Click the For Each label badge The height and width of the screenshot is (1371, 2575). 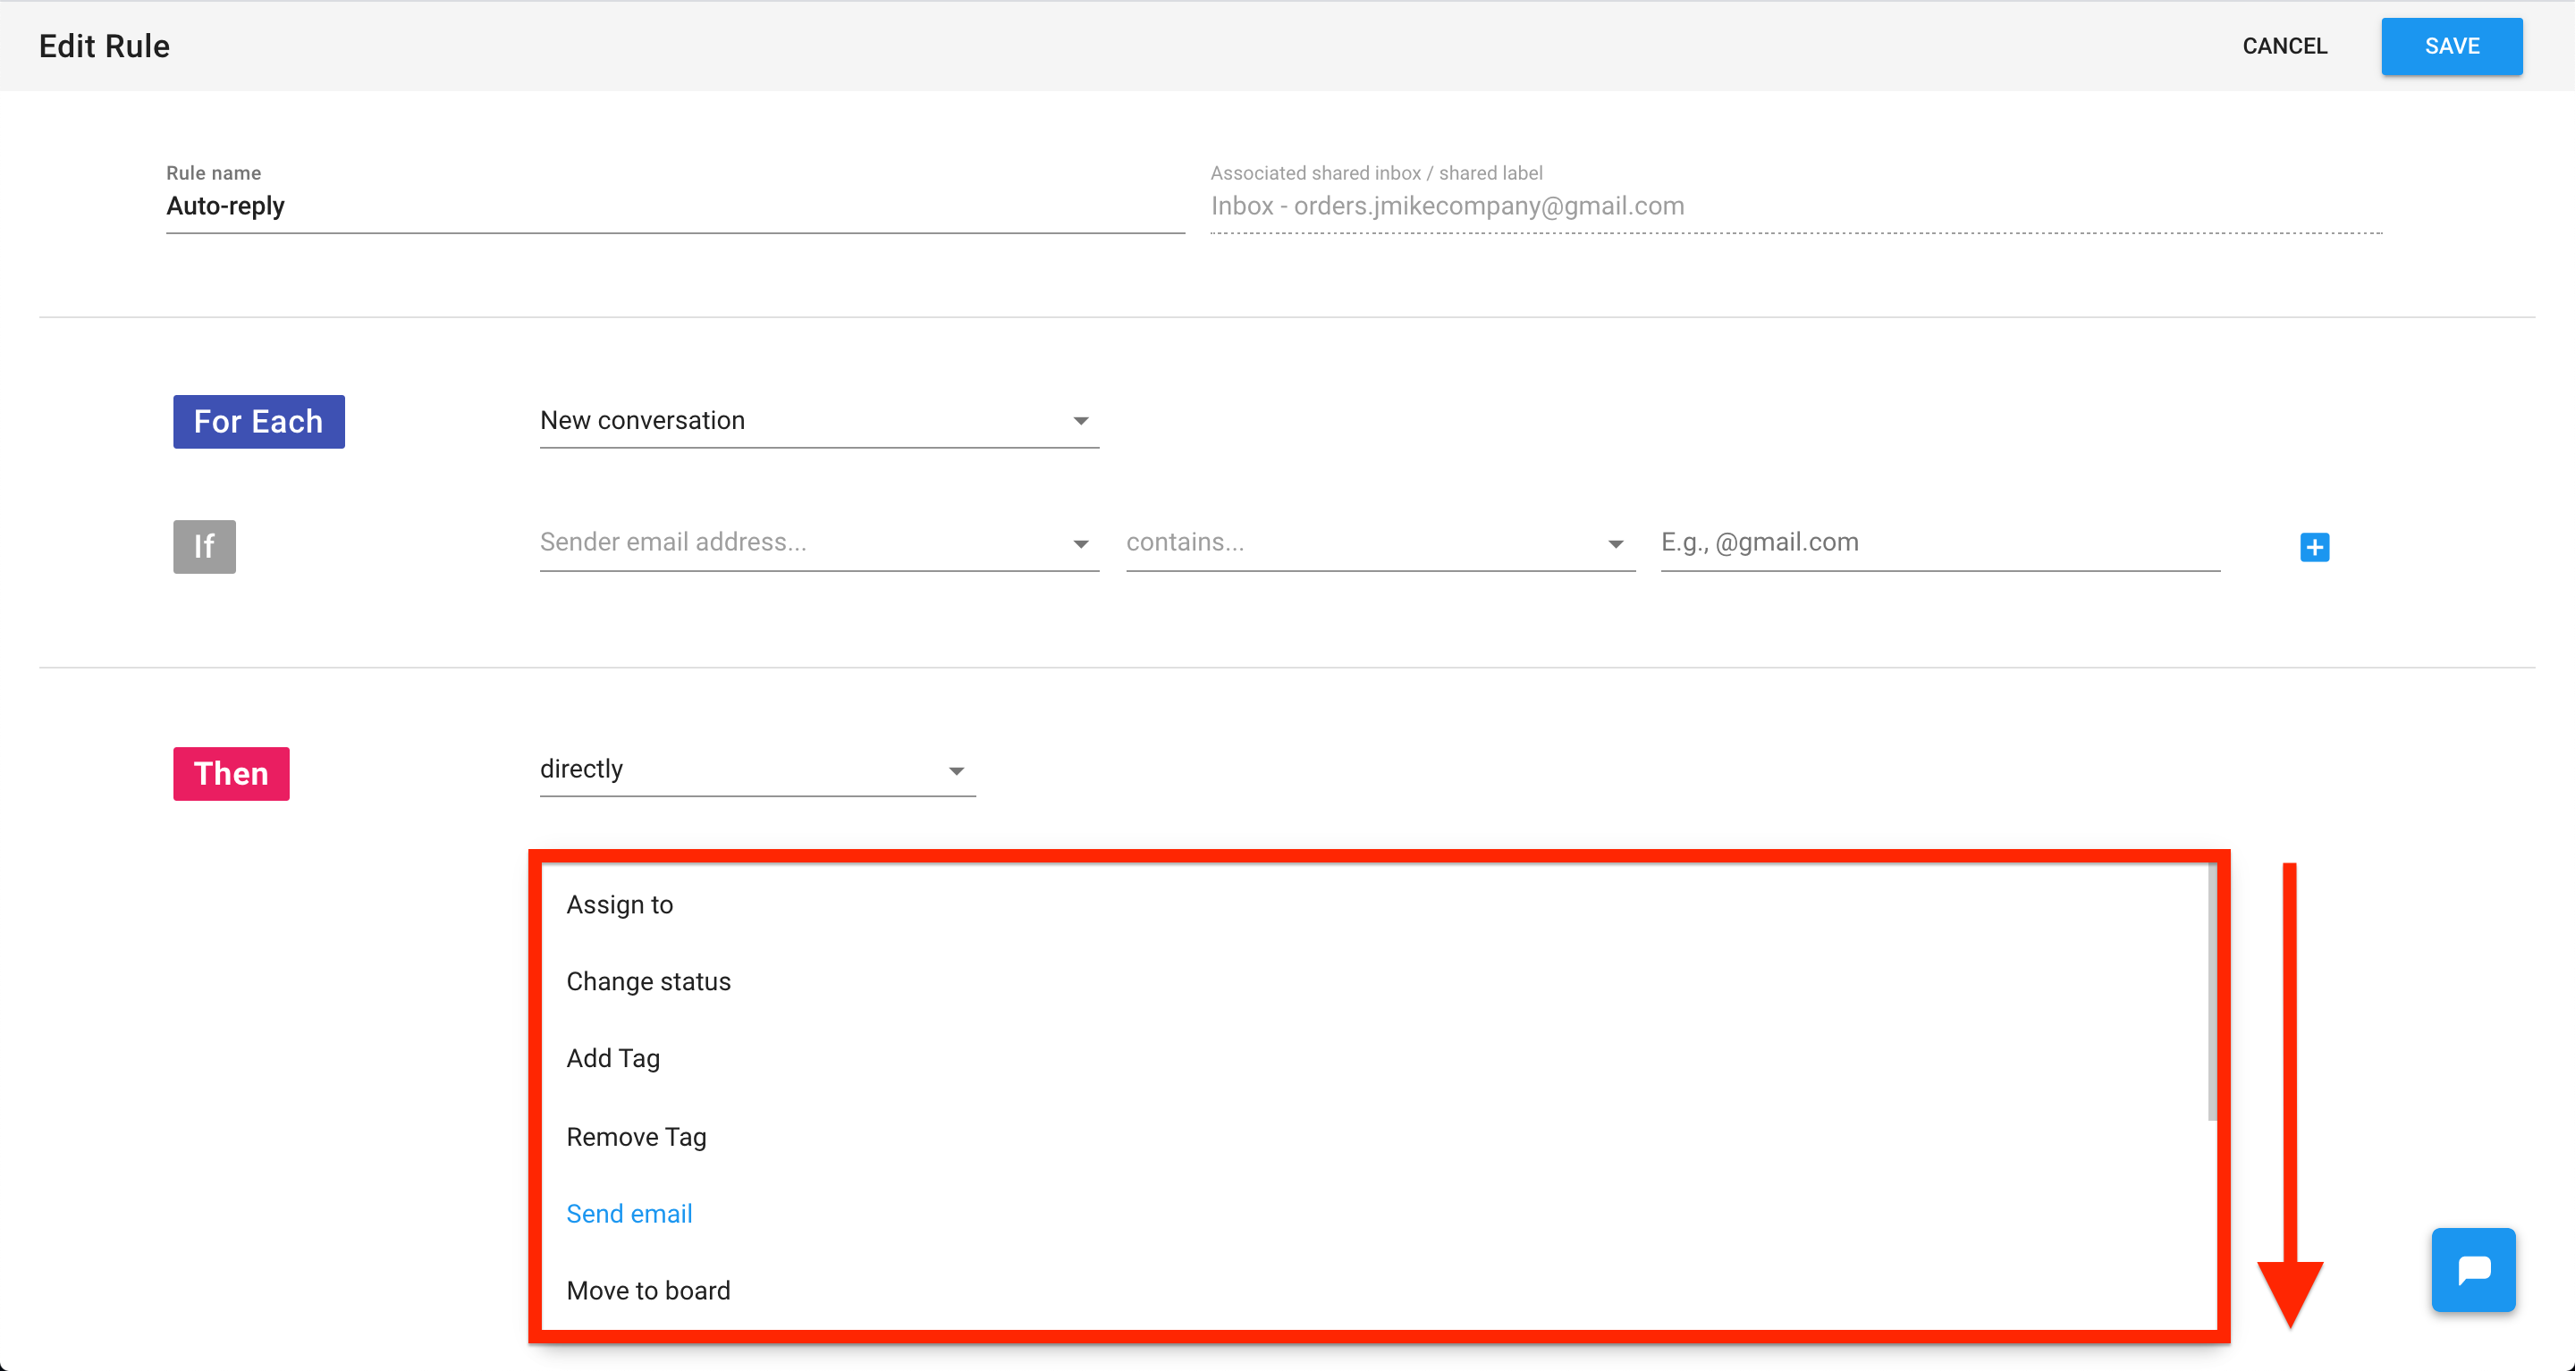pyautogui.click(x=257, y=422)
